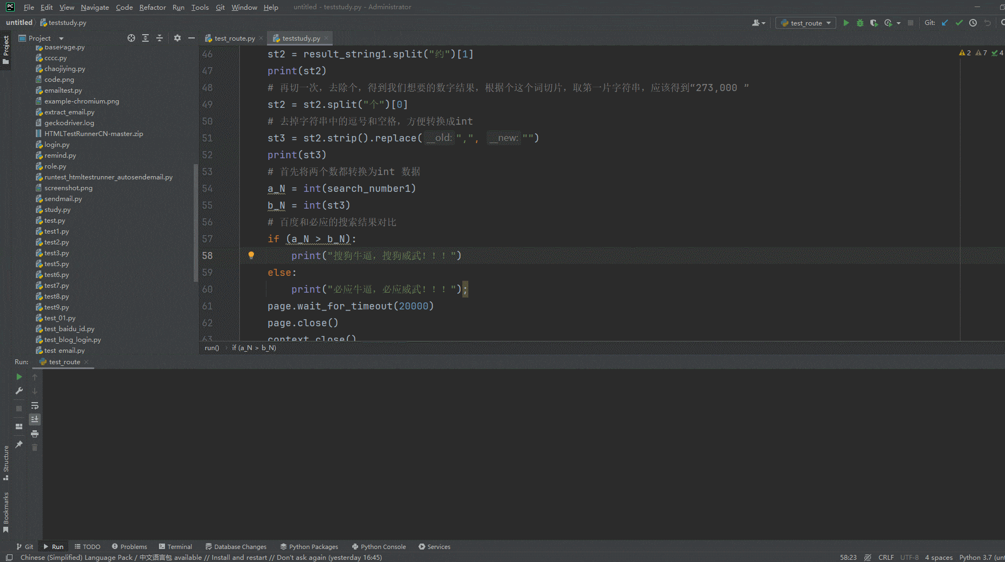Open the Refactor menu
Screen dimensions: 1005x562
coord(152,7)
